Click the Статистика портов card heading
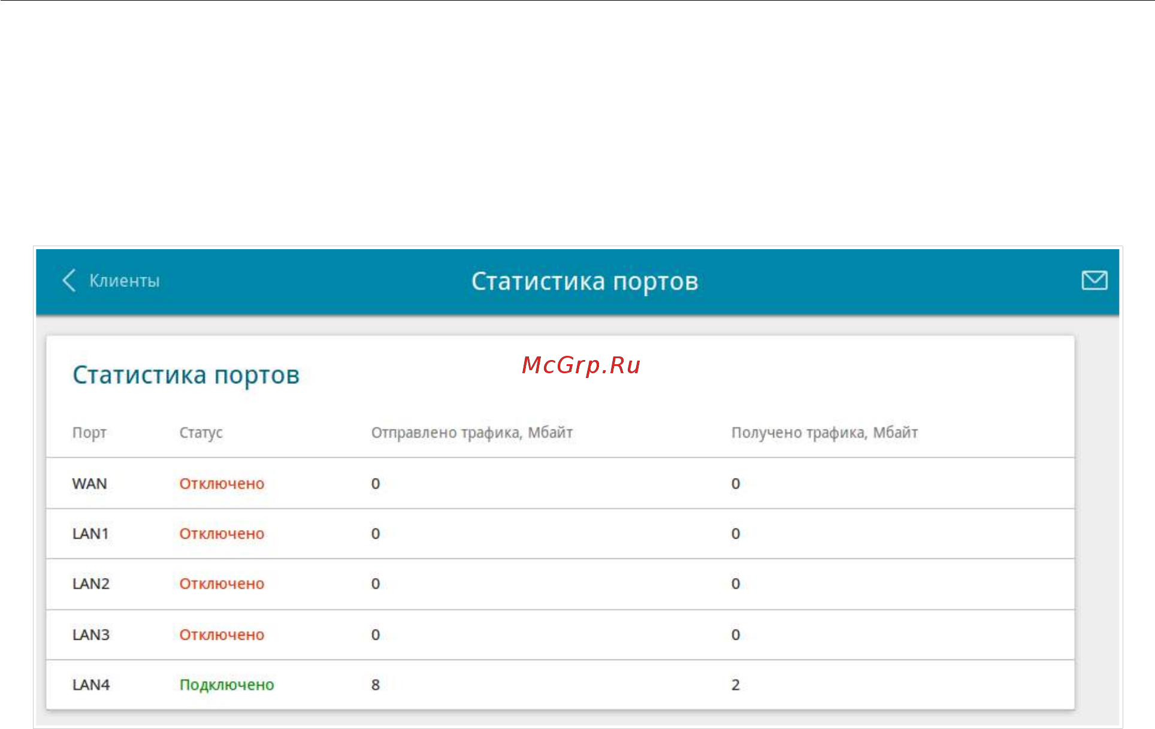This screenshot has height=729, width=1155. [186, 376]
